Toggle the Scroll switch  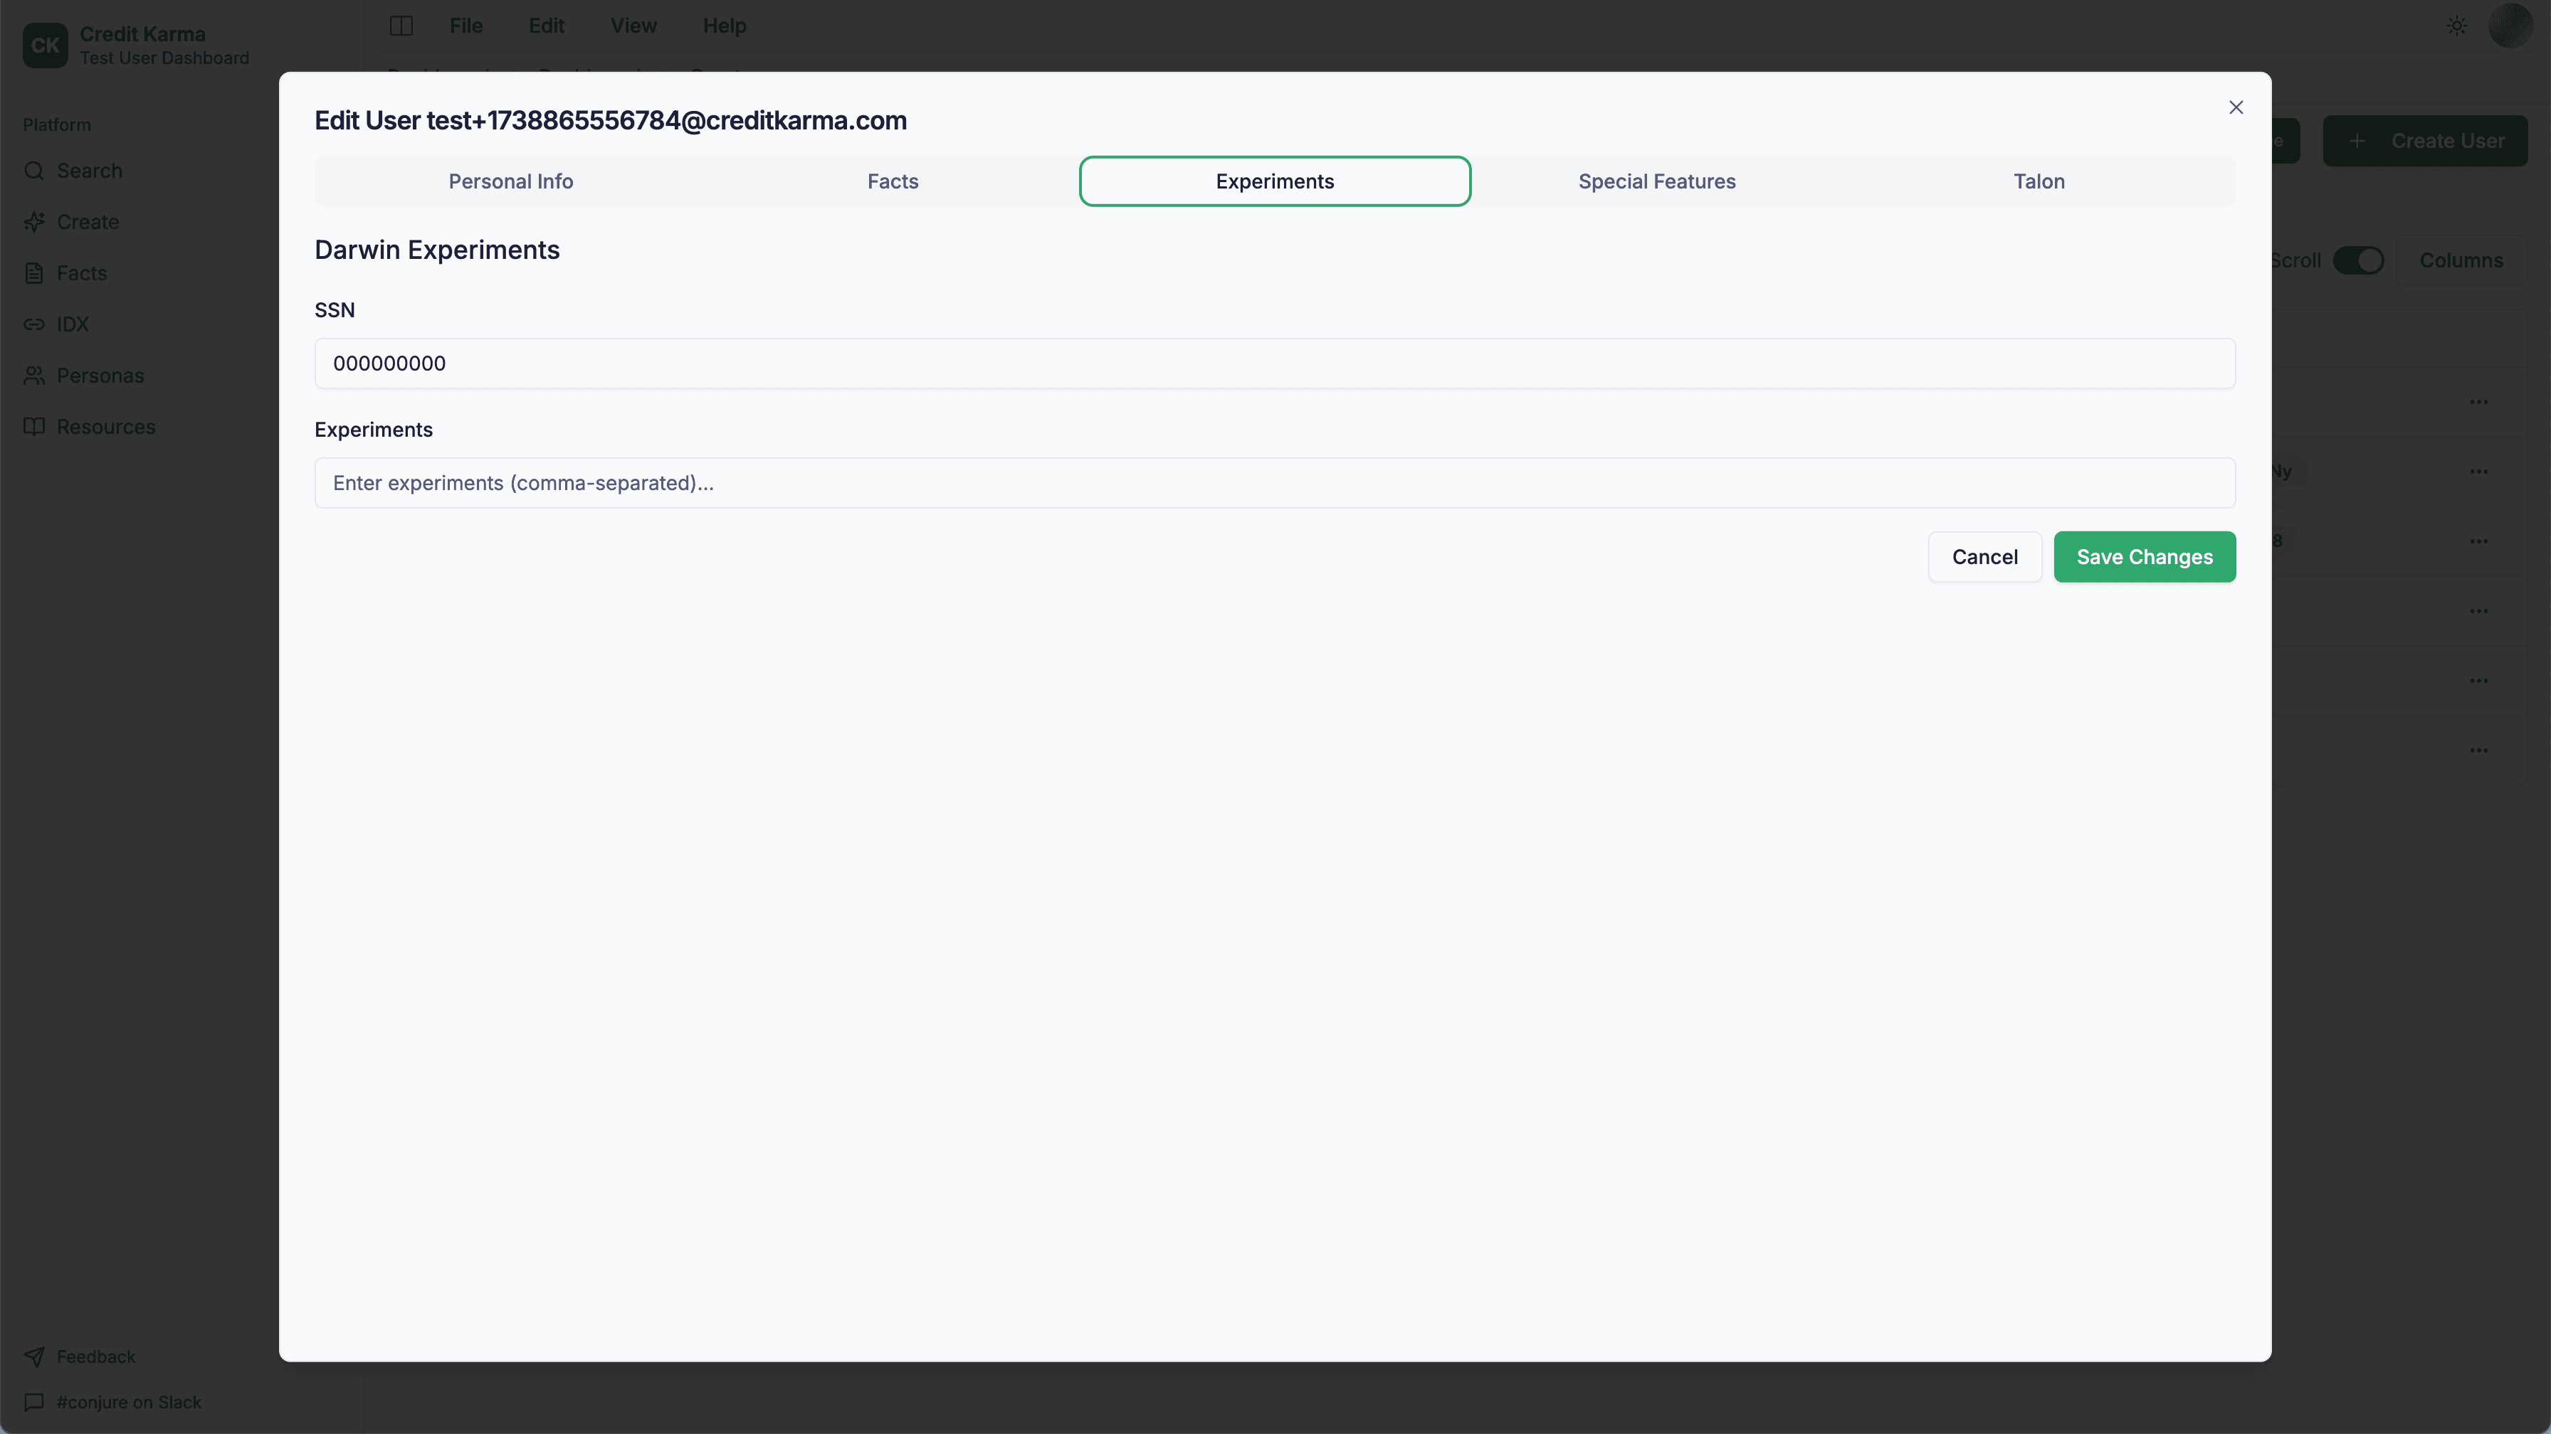2360,260
